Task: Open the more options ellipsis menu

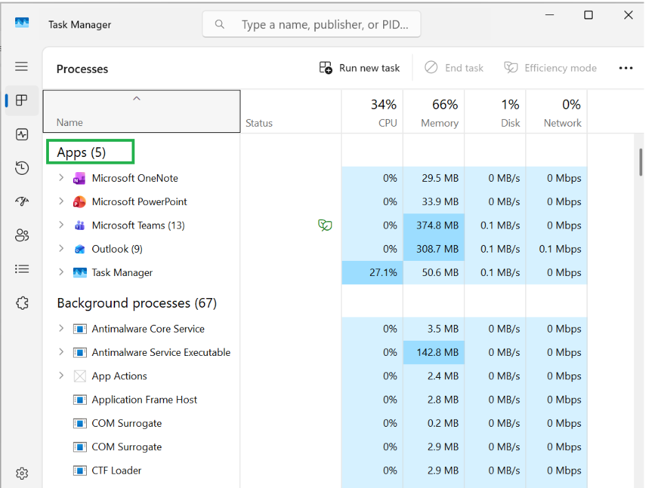Action: tap(626, 68)
